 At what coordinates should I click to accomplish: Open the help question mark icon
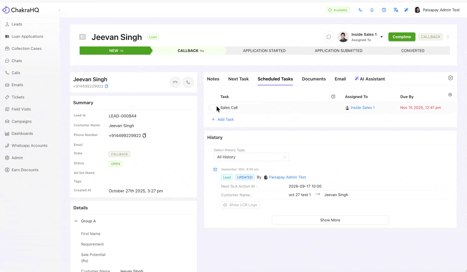(384, 10)
